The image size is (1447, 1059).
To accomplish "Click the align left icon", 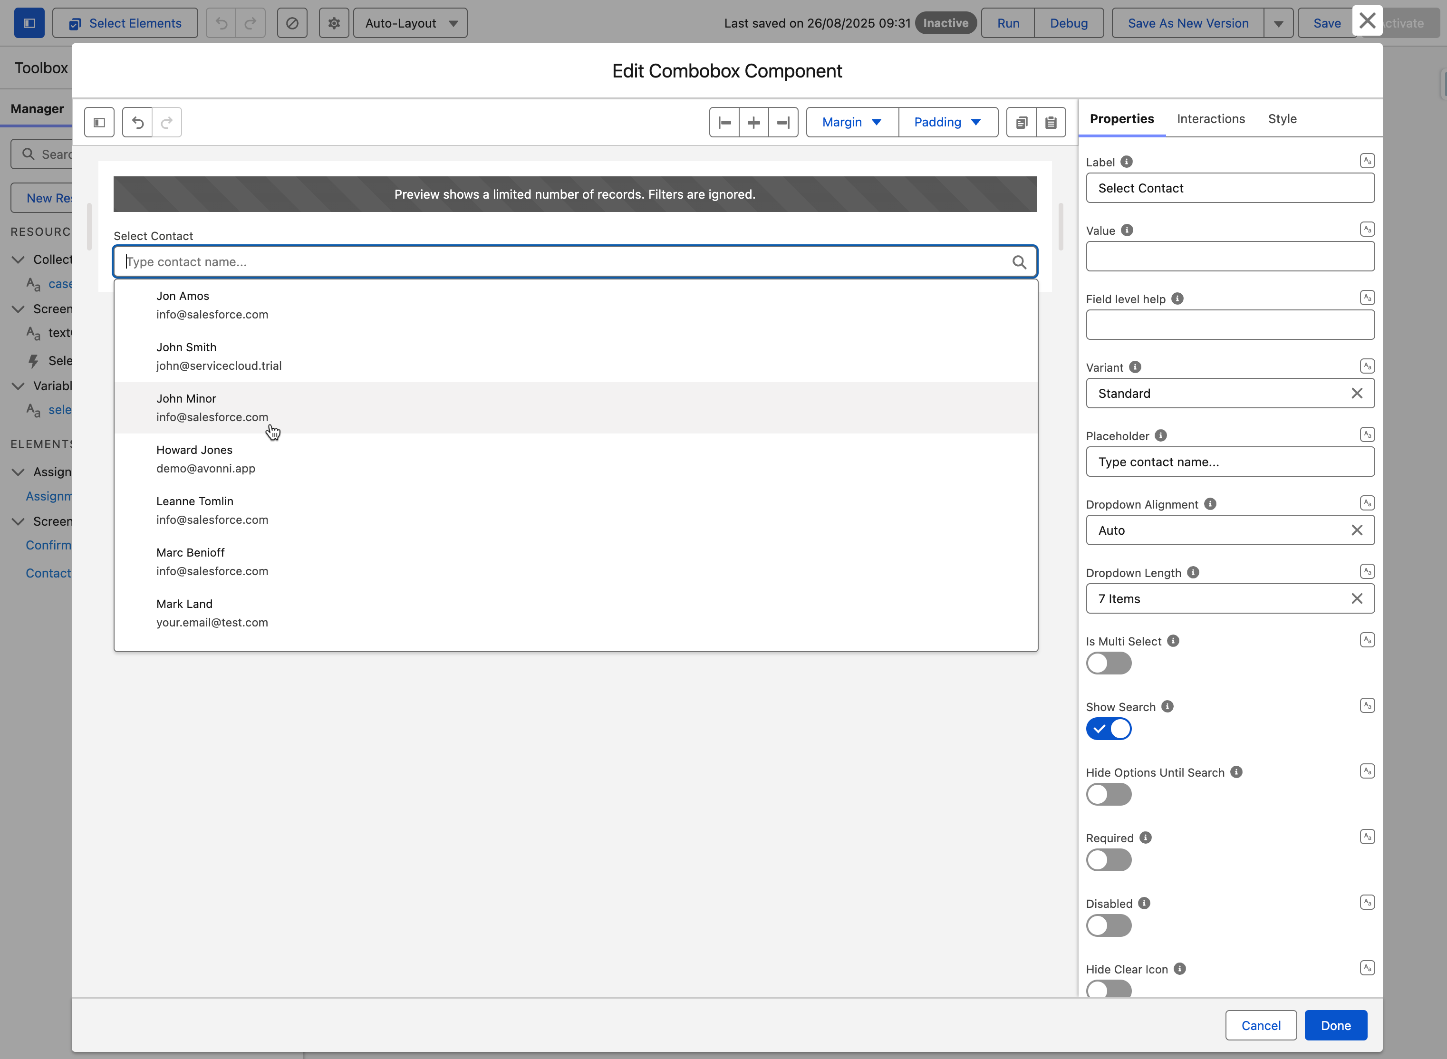I will click(724, 123).
